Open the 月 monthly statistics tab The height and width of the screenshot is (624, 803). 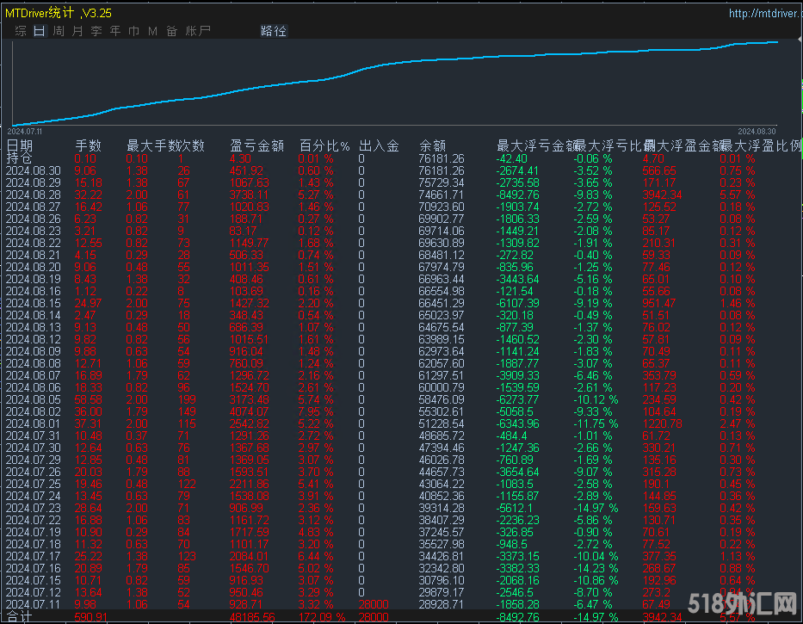click(x=77, y=31)
